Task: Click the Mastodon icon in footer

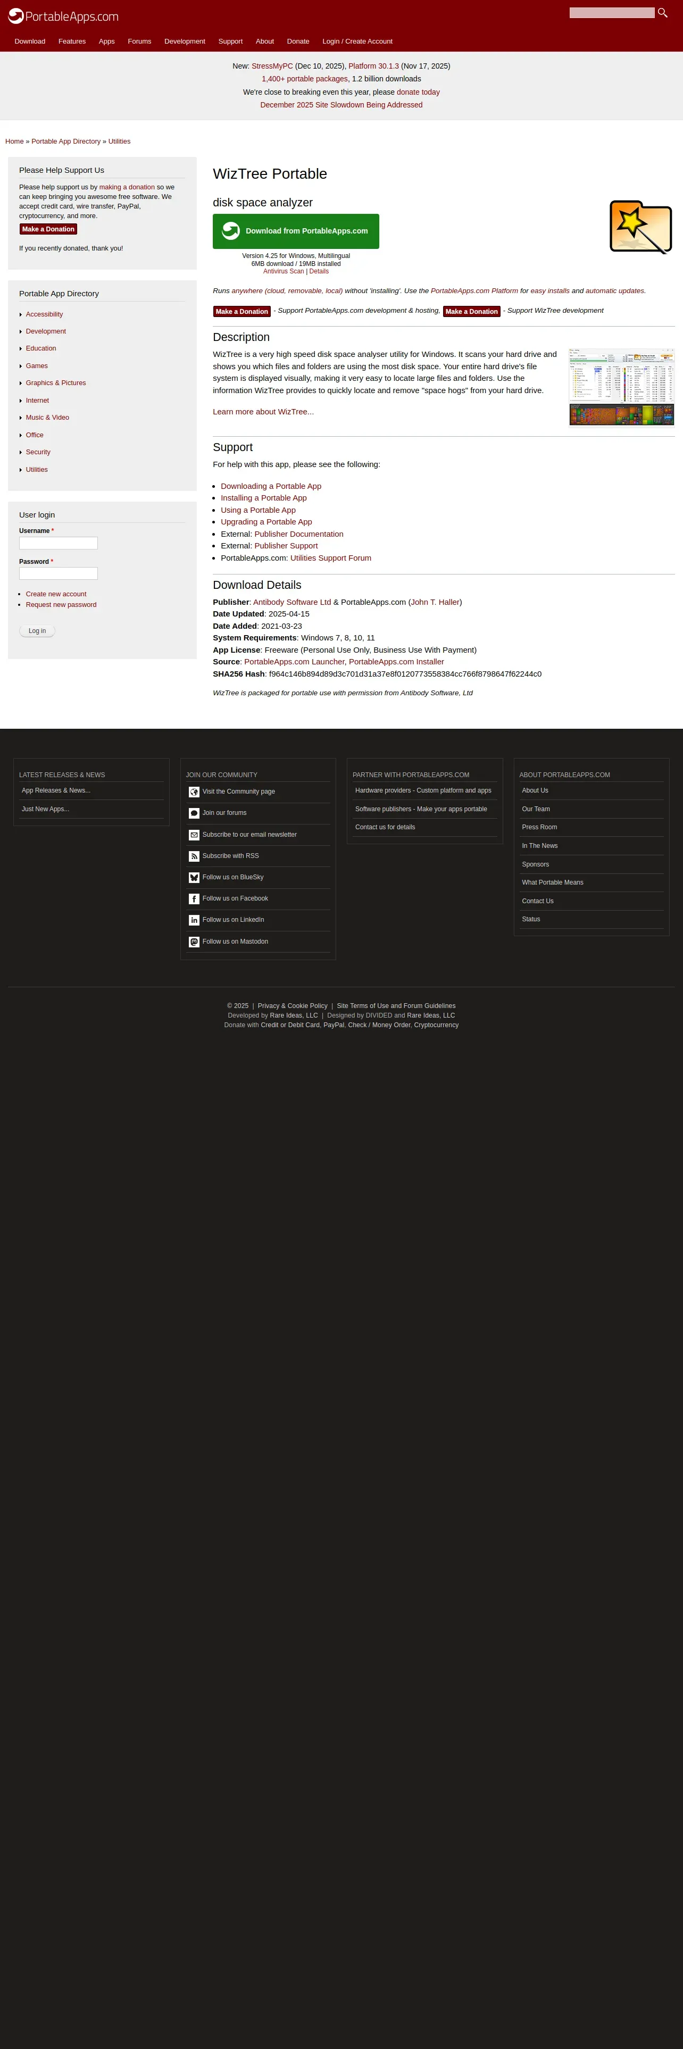Action: point(194,942)
